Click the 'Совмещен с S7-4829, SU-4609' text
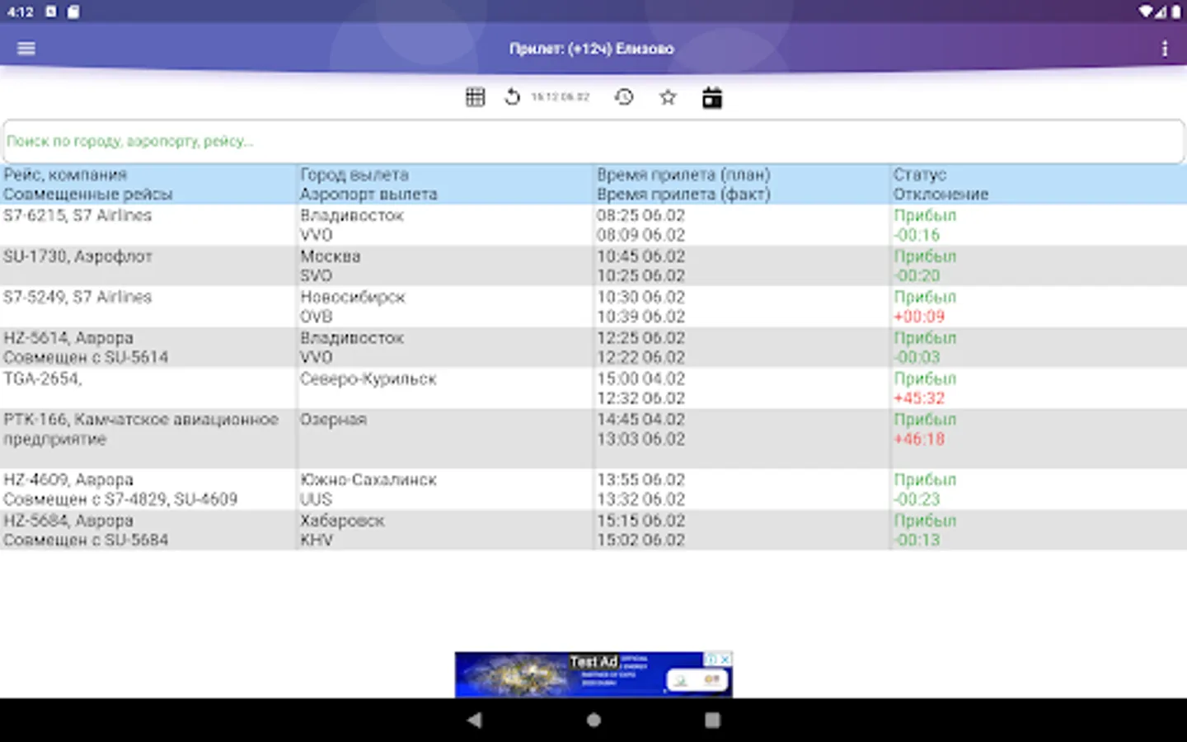Screen dimensions: 1187x742 click(x=120, y=500)
